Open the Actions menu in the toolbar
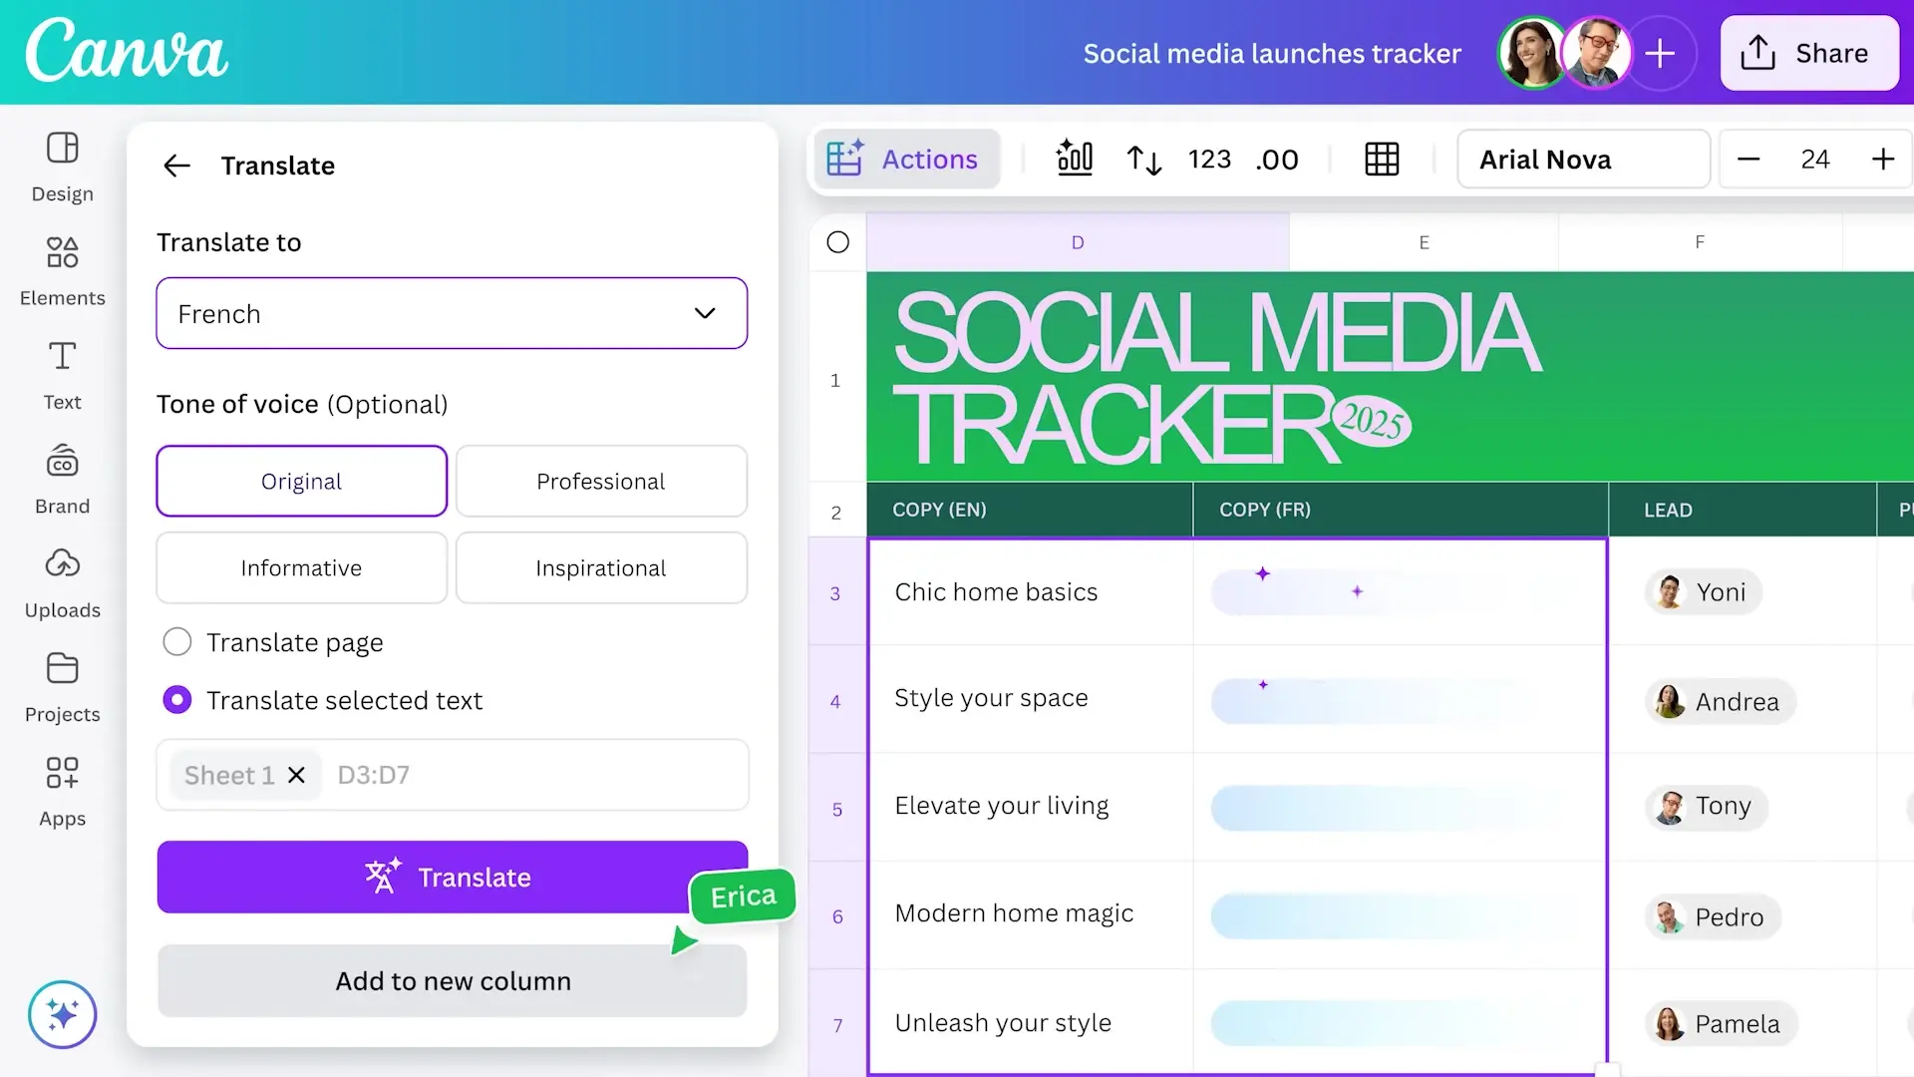Screen dimensions: 1914x1077 click(x=905, y=160)
